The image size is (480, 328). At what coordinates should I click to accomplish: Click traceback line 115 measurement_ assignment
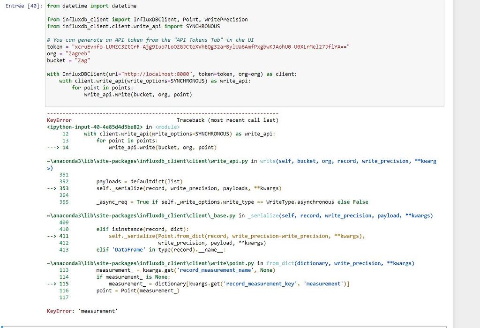[229, 284]
